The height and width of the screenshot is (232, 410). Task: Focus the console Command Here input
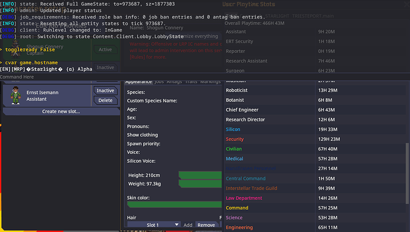coord(205,77)
